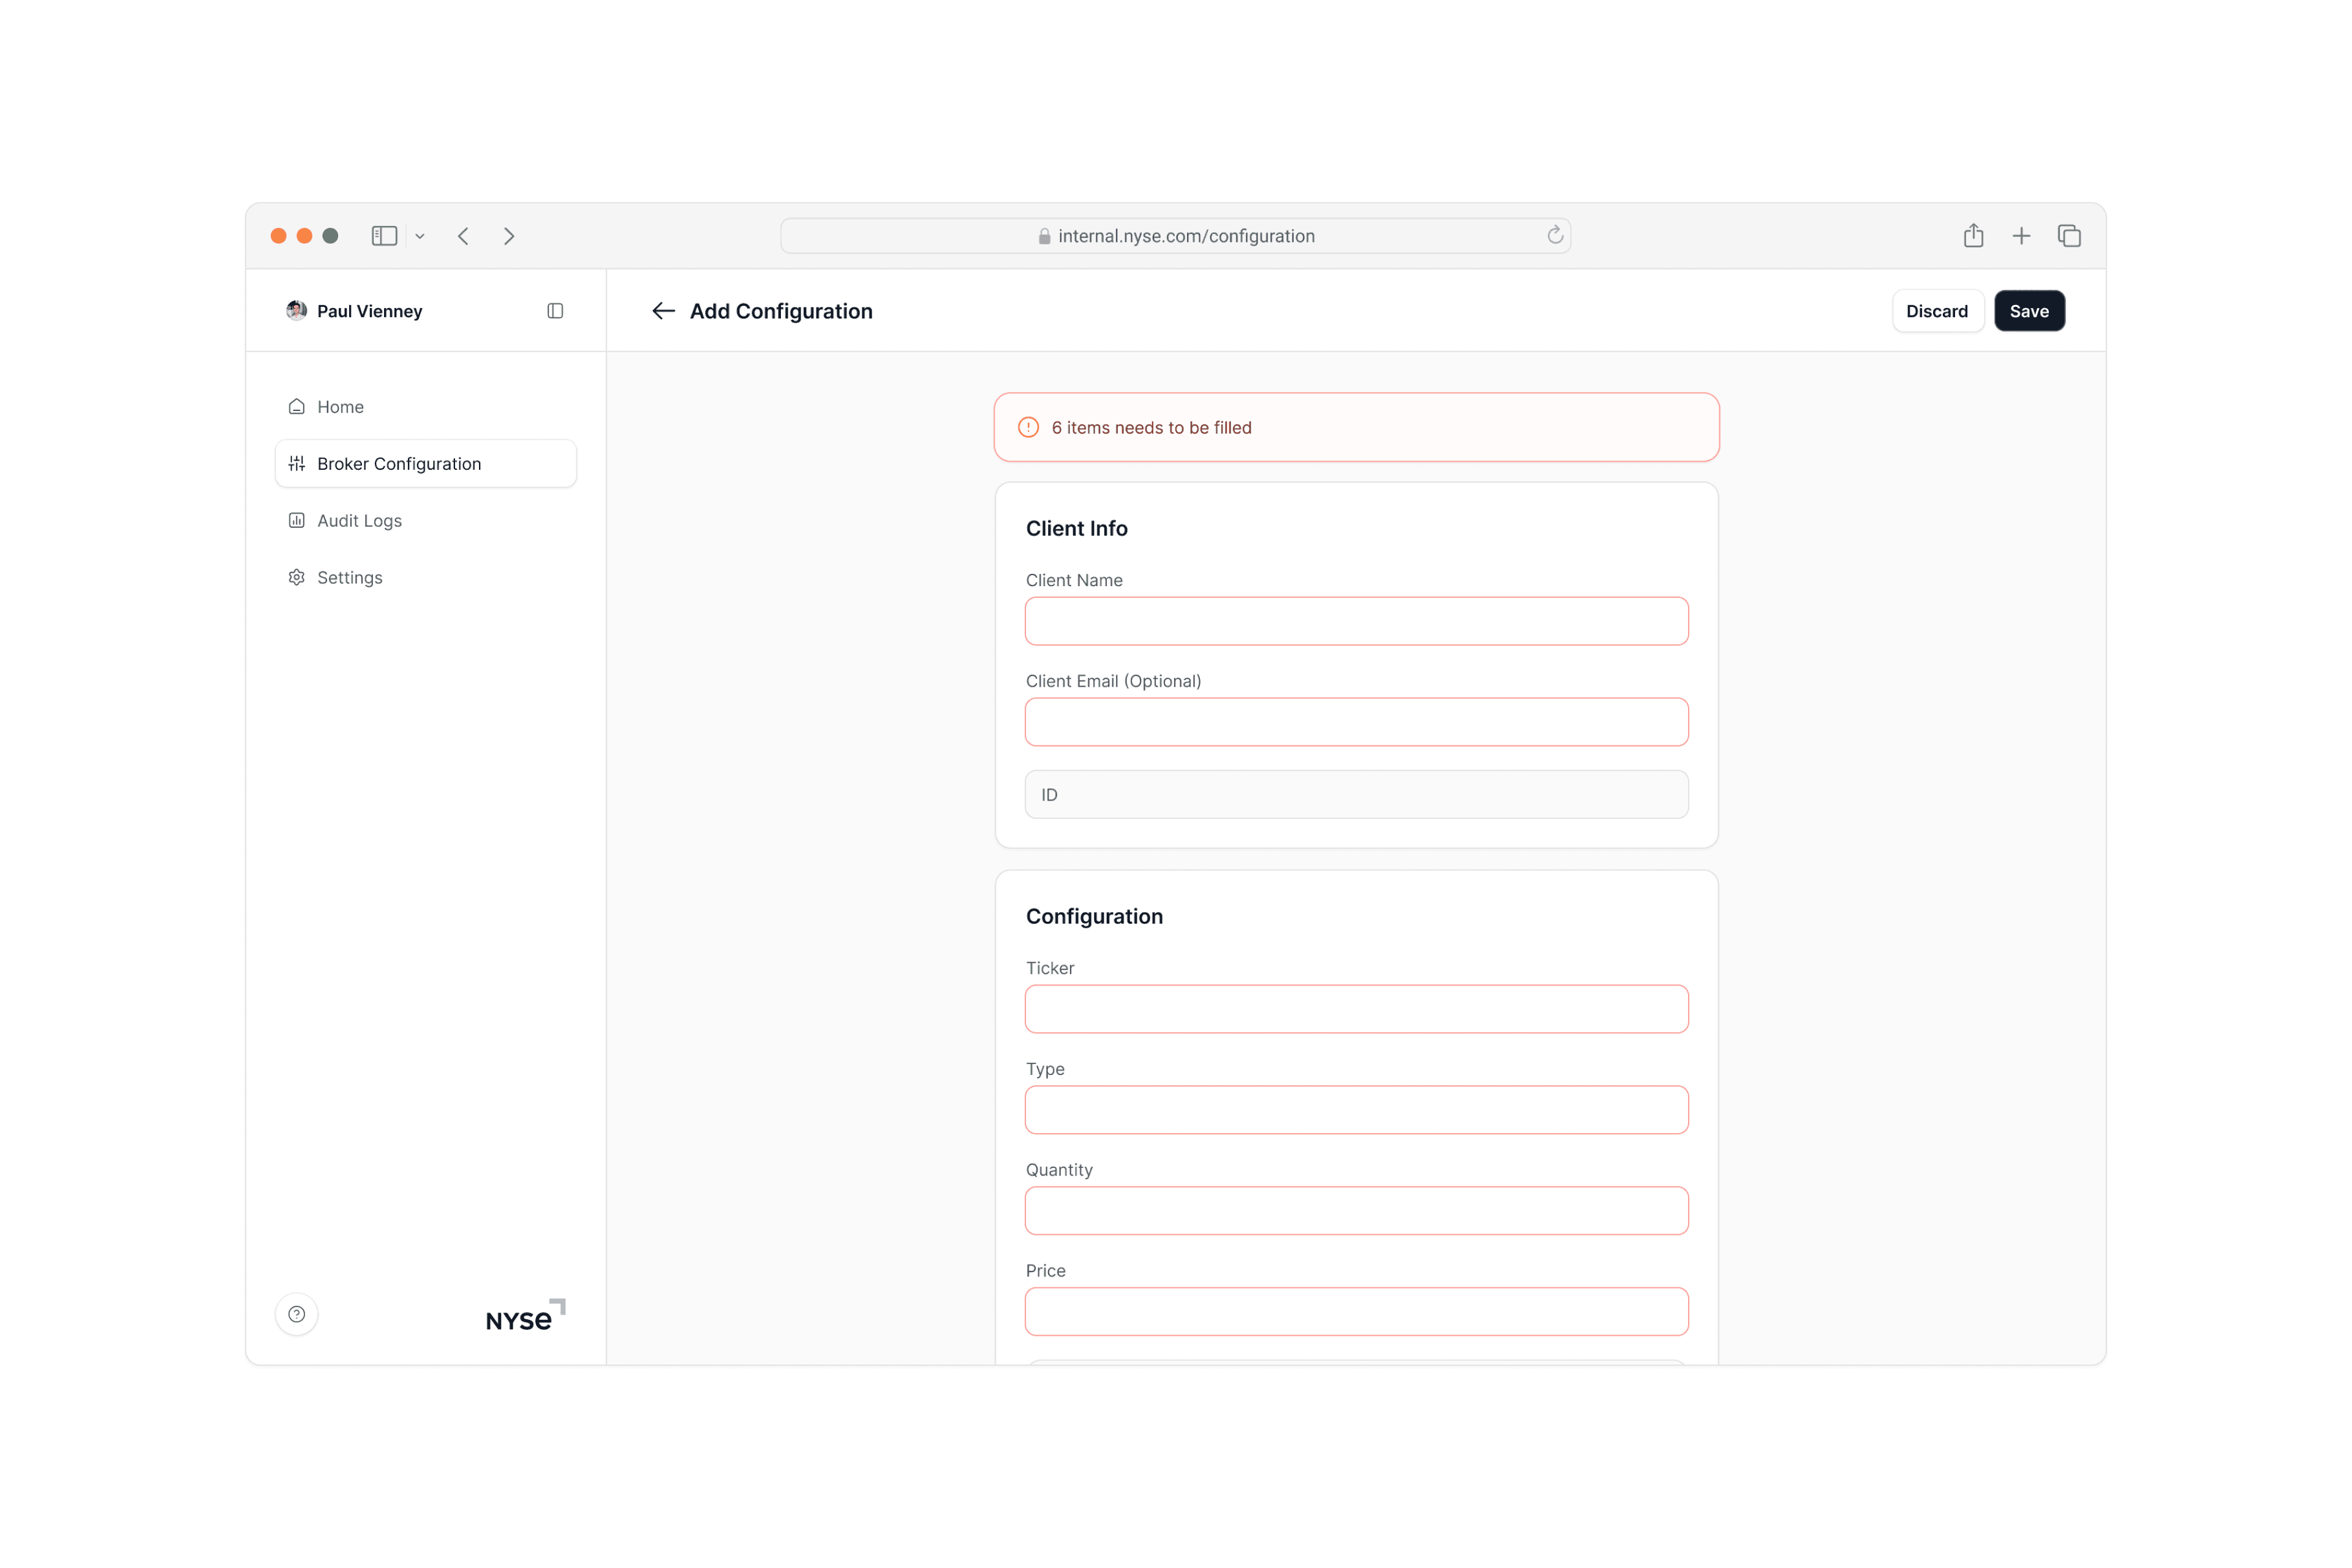Go forward with browser forward arrow

point(509,236)
